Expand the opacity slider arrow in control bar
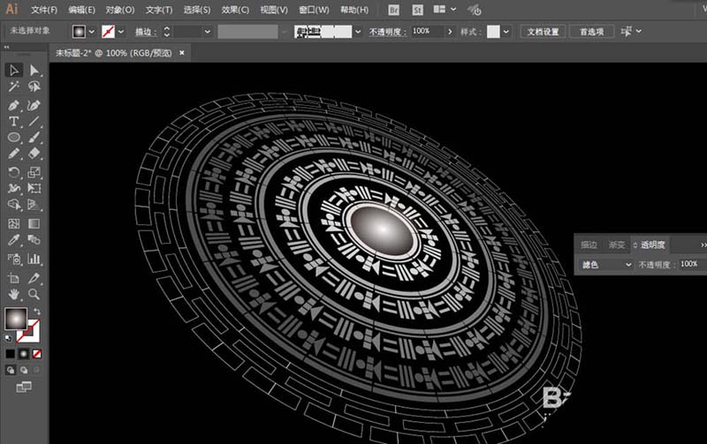707x444 pixels. click(x=450, y=32)
